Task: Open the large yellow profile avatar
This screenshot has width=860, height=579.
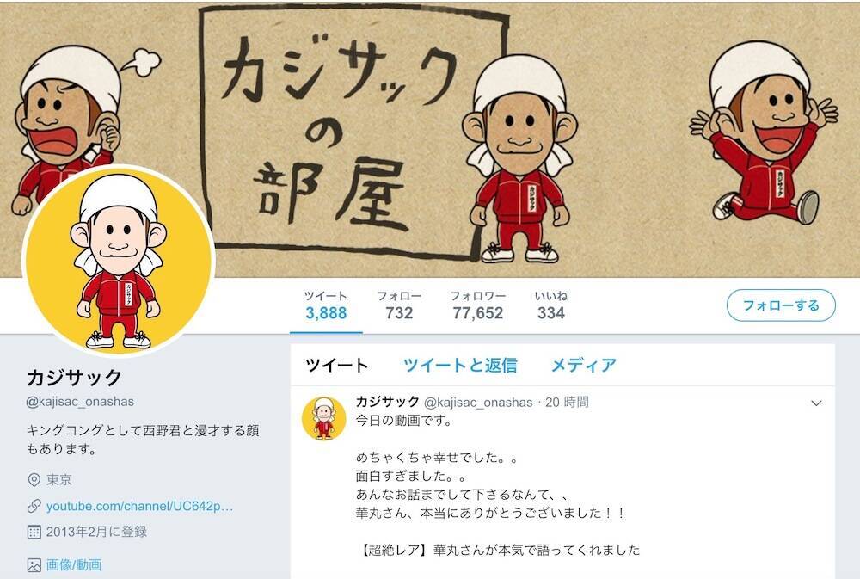Action: [x=119, y=262]
